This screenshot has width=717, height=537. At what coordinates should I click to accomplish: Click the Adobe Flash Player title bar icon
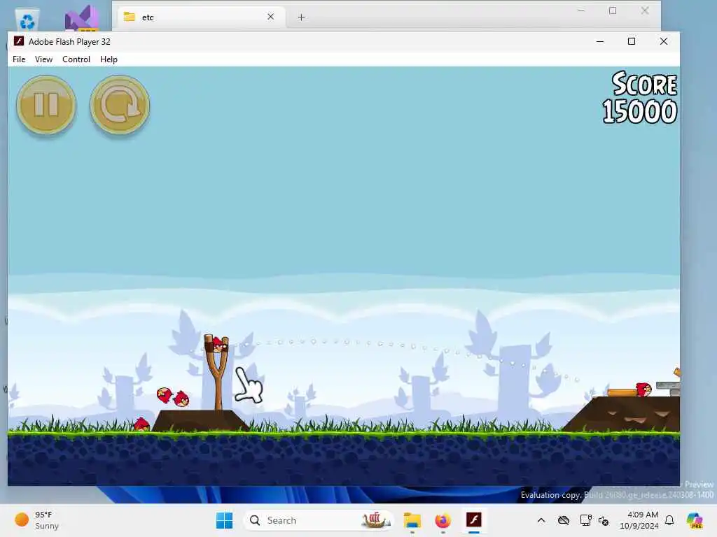pos(18,41)
